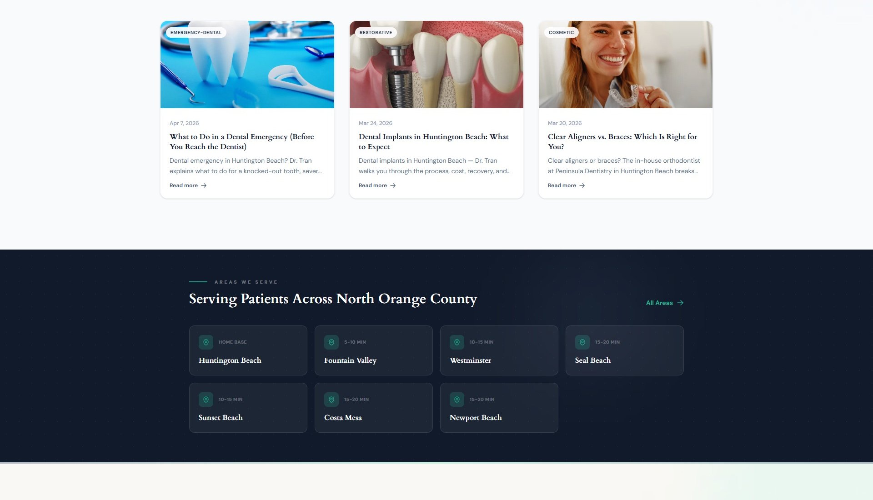Select the RESTORATIVE category tag
This screenshot has width=873, height=500.
point(376,33)
